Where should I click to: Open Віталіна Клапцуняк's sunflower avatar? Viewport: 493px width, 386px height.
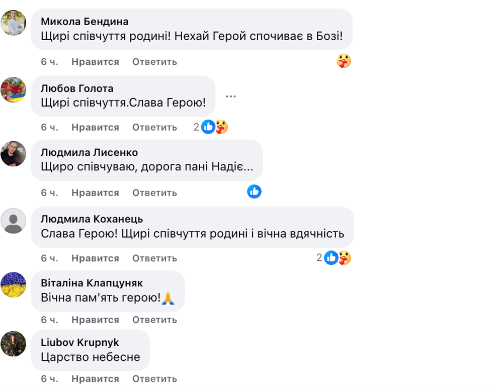click(14, 285)
